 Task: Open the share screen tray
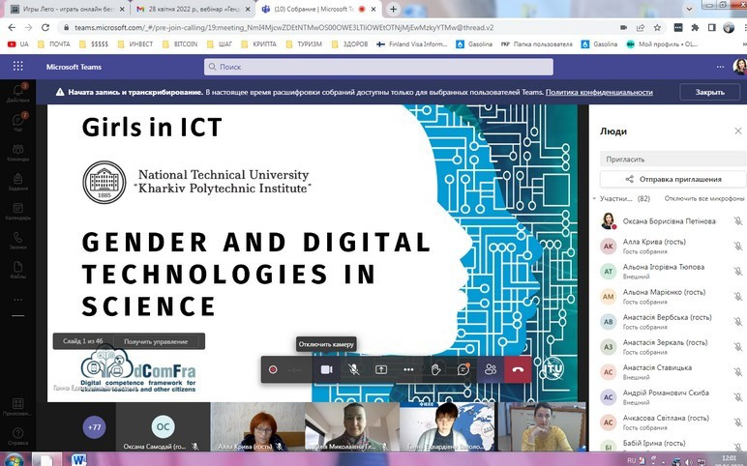tap(381, 369)
